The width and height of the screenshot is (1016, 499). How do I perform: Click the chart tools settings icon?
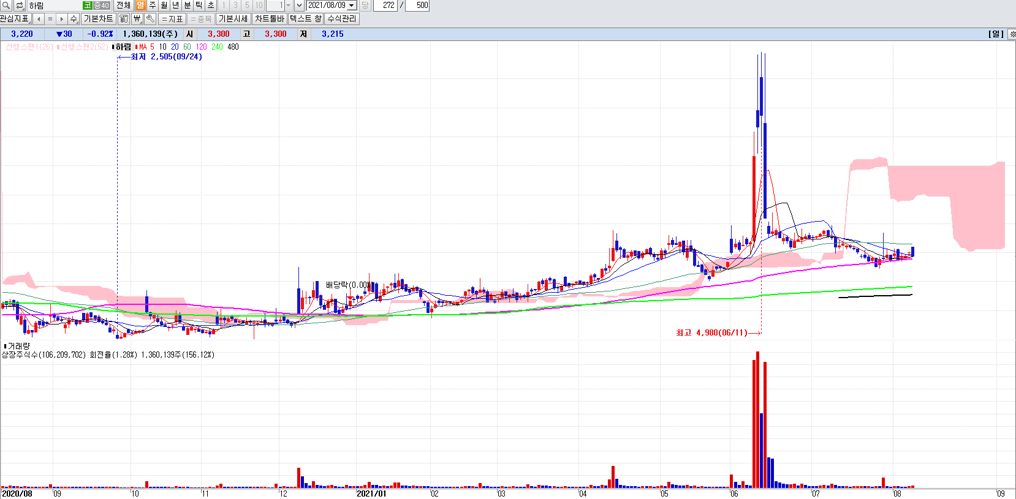tap(124, 19)
